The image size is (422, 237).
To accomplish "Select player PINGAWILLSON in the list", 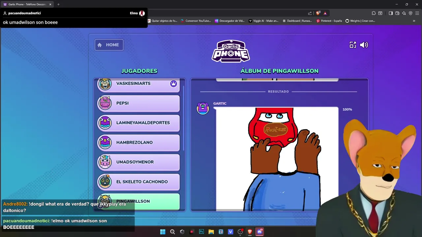I will [x=138, y=201].
